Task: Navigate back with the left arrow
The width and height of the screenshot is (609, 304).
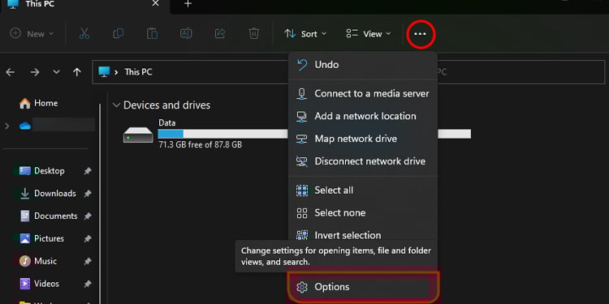Action: 10,72
